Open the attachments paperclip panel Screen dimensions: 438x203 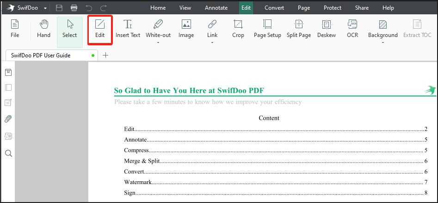[x=8, y=119]
